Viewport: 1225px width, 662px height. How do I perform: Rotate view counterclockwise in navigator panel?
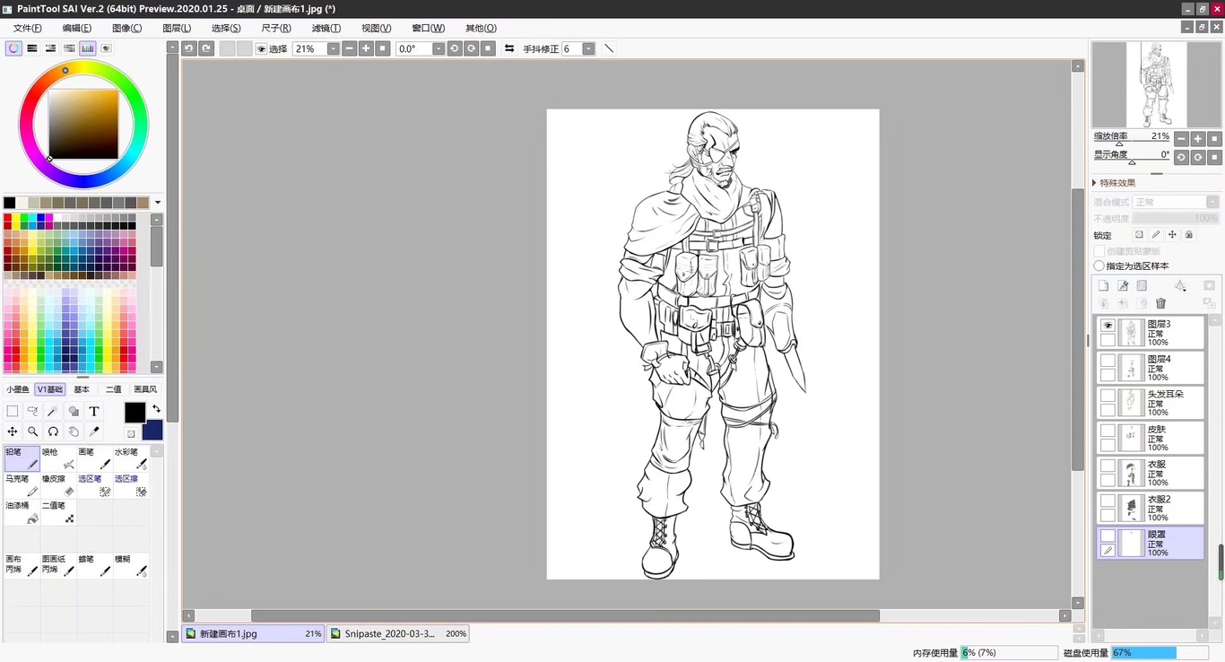pyautogui.click(x=1182, y=157)
